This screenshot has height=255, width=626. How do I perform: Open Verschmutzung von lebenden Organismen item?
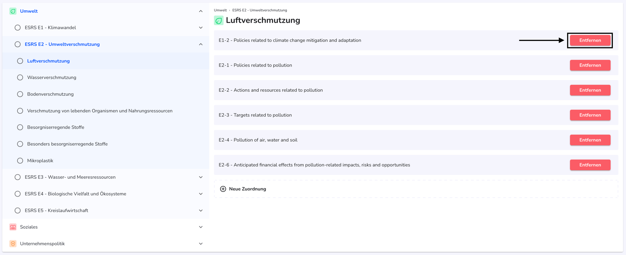click(x=100, y=111)
